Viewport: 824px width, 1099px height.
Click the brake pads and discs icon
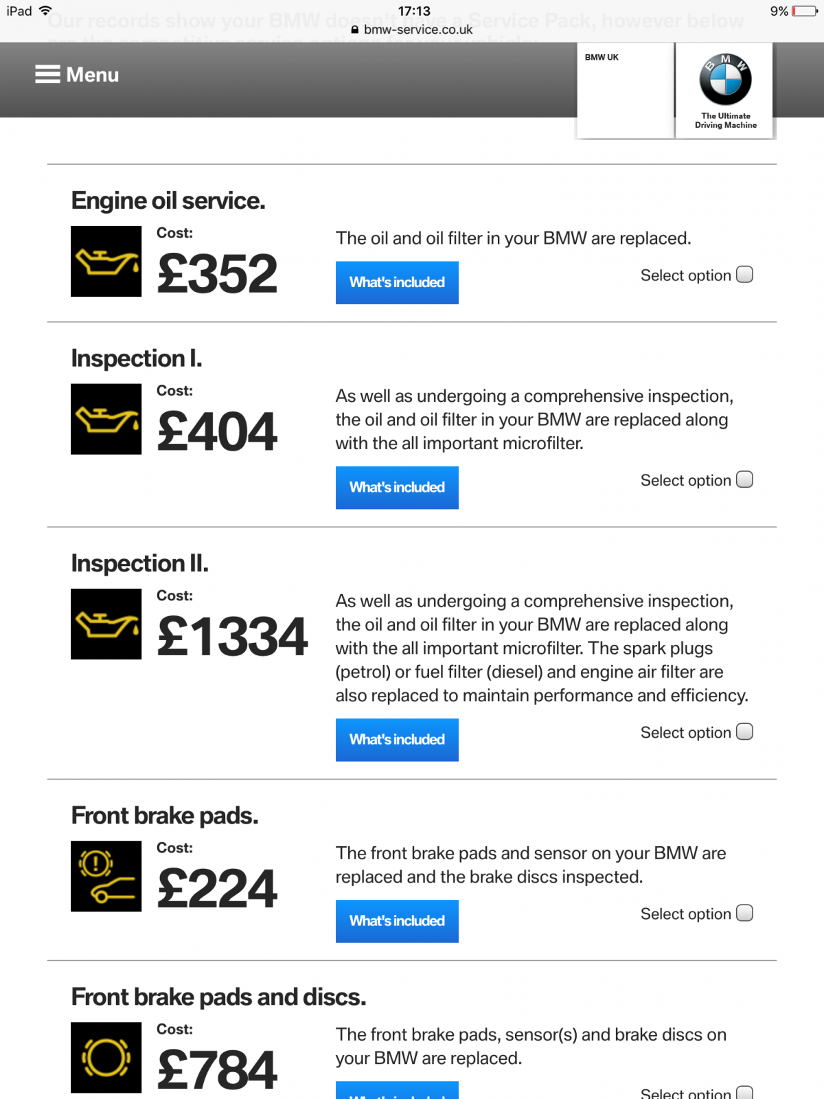[106, 1057]
